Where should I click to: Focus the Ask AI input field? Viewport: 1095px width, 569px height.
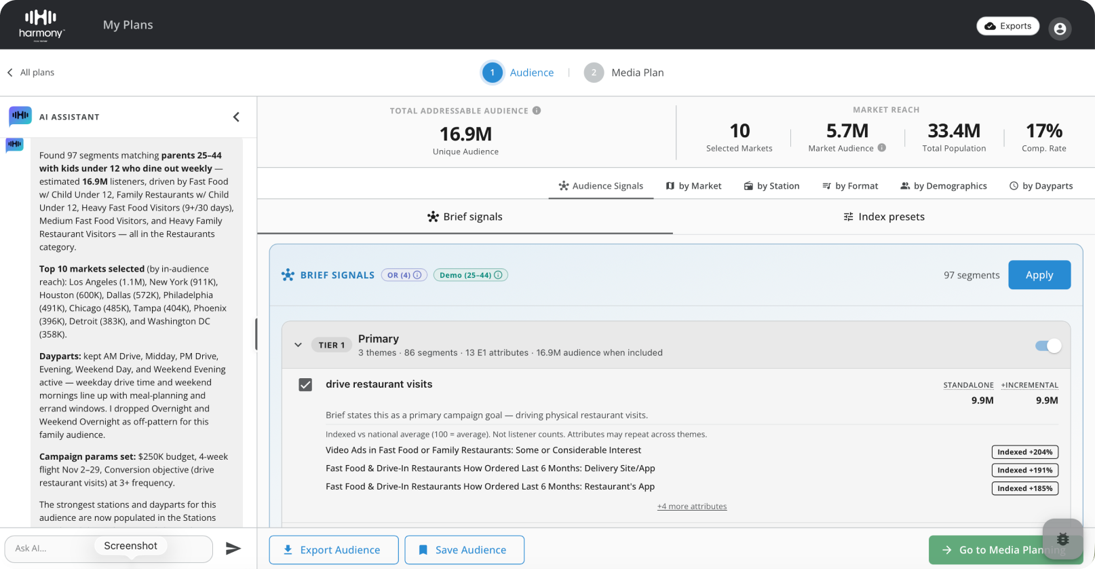click(109, 549)
